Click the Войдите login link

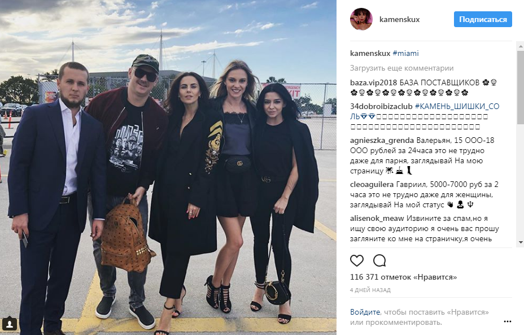pos(365,312)
